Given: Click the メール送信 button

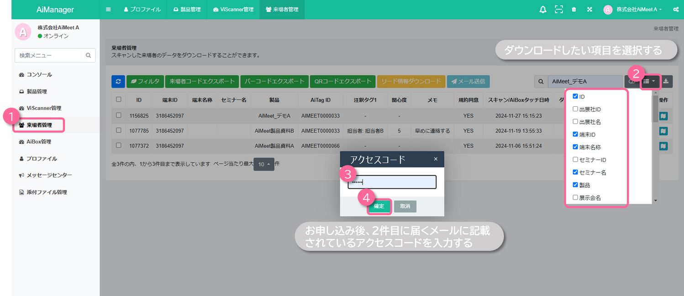Looking at the screenshot, I should click(468, 82).
